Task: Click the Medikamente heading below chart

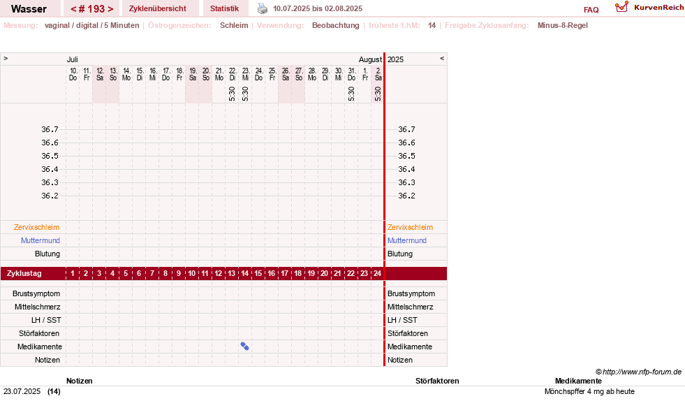Action: click(578, 381)
